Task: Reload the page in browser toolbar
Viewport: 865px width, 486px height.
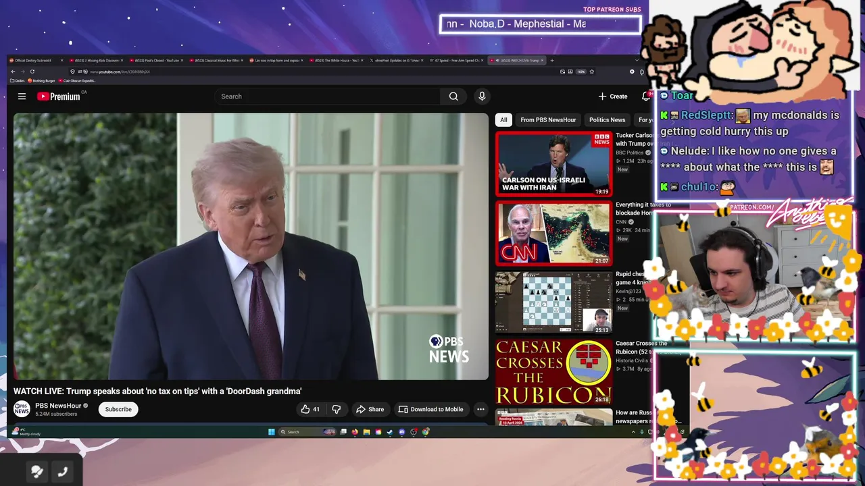Action: click(32, 72)
